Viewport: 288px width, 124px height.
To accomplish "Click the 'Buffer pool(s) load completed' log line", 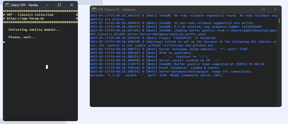I will click(x=177, y=64).
